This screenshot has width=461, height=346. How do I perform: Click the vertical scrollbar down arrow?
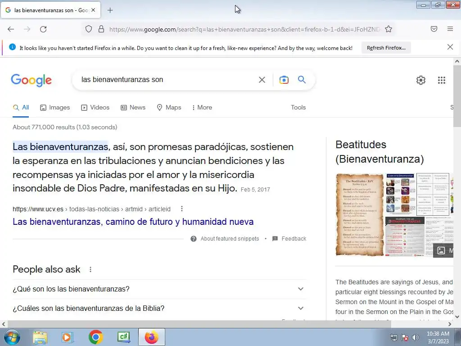point(457,317)
